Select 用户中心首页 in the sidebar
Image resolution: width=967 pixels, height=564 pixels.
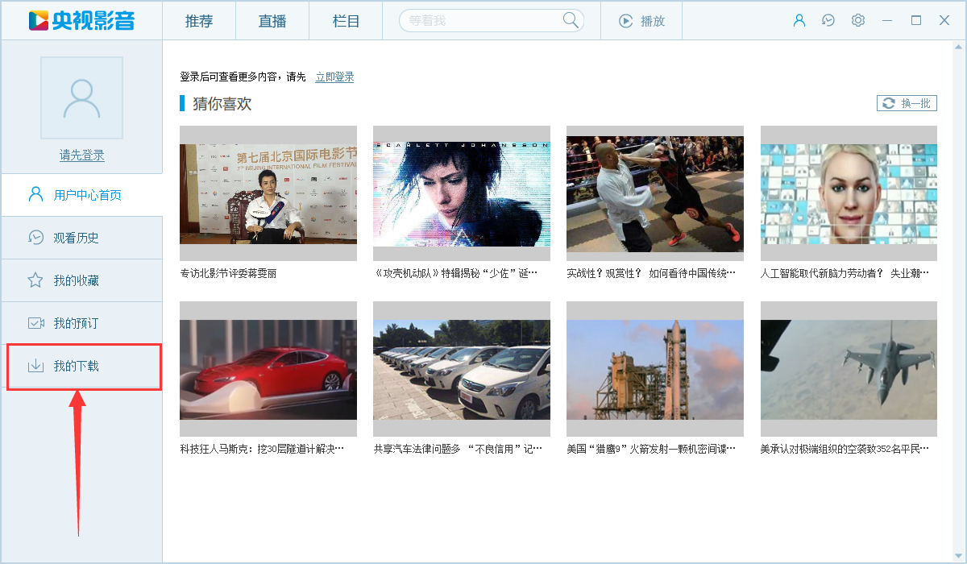(x=81, y=195)
